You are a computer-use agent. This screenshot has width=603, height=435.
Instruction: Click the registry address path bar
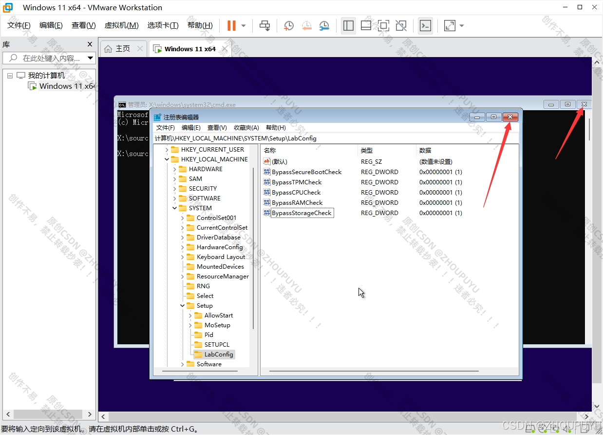pyautogui.click(x=336, y=138)
